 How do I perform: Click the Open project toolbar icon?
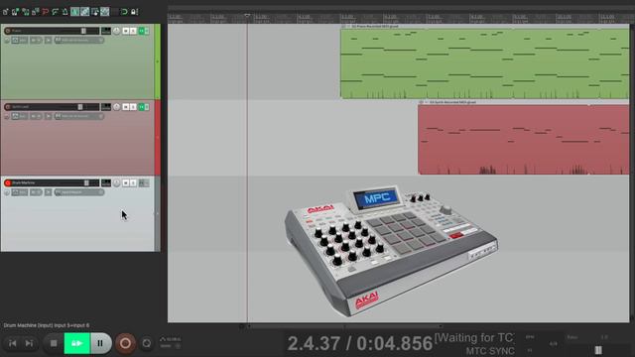click(x=15, y=12)
